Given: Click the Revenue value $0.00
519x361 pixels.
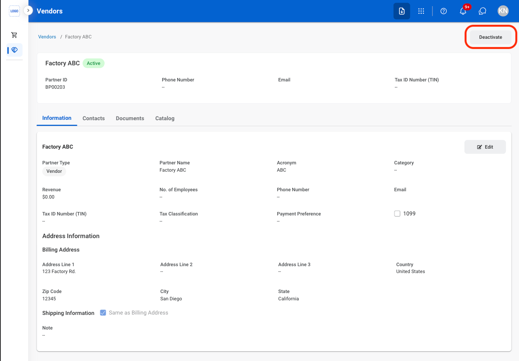Looking at the screenshot, I should 48,197.
